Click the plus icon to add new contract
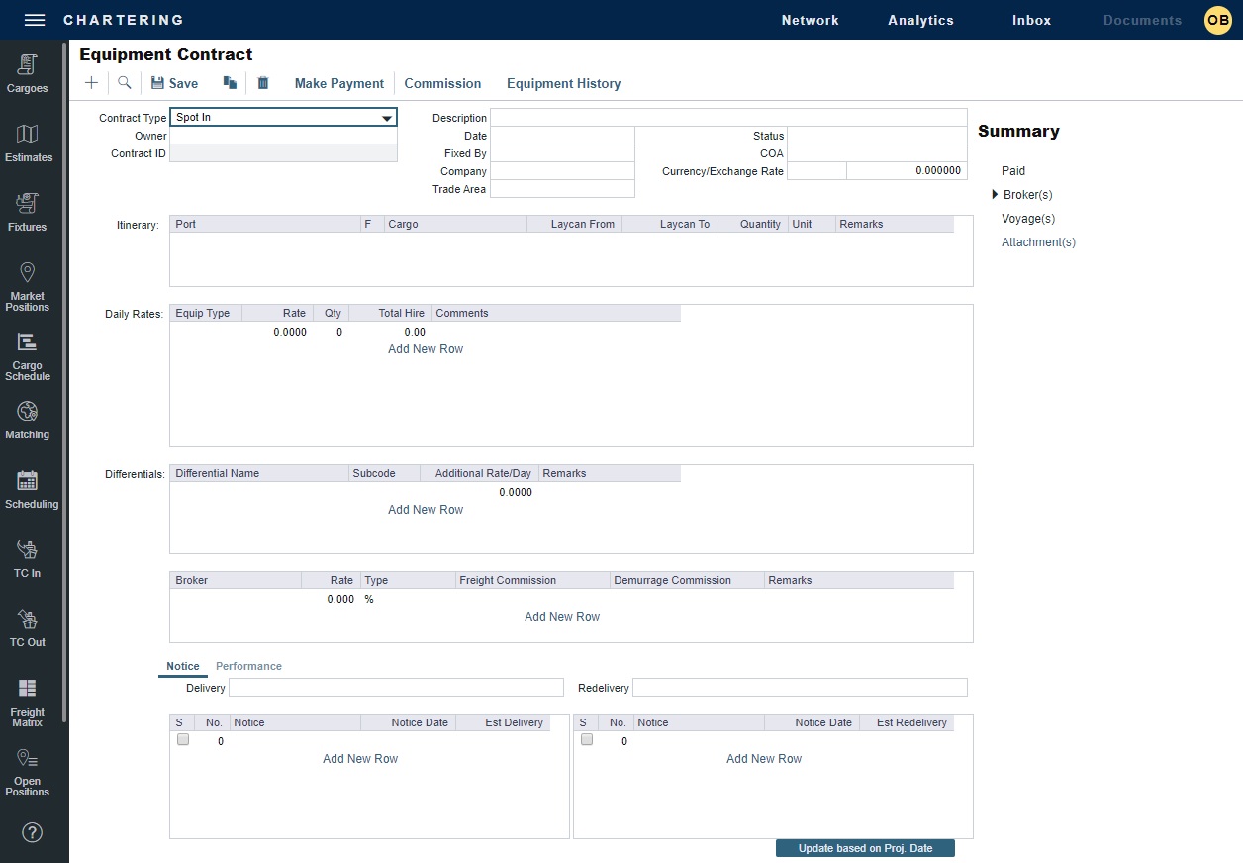The image size is (1243, 863). 91,83
